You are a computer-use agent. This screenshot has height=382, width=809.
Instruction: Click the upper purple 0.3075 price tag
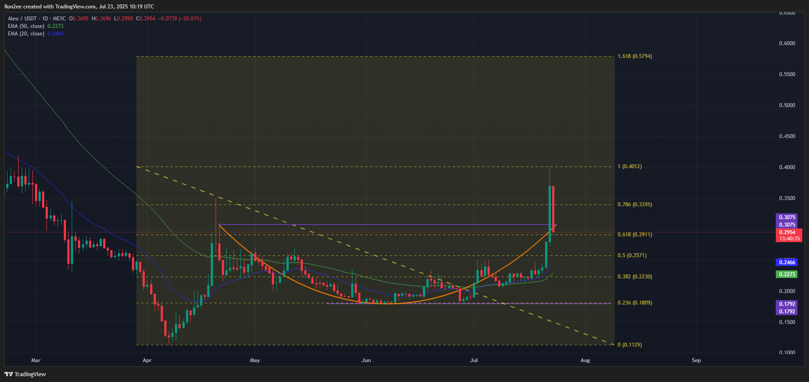click(787, 217)
